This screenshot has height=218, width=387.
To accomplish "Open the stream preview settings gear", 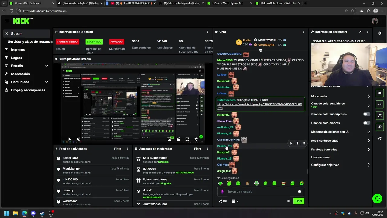I will point(196,139).
